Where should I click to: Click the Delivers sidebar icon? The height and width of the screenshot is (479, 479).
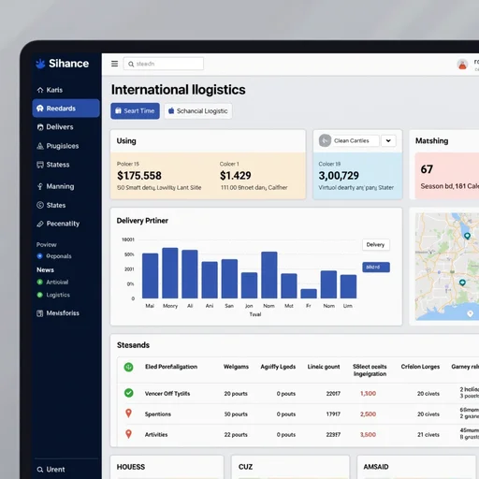click(x=40, y=127)
